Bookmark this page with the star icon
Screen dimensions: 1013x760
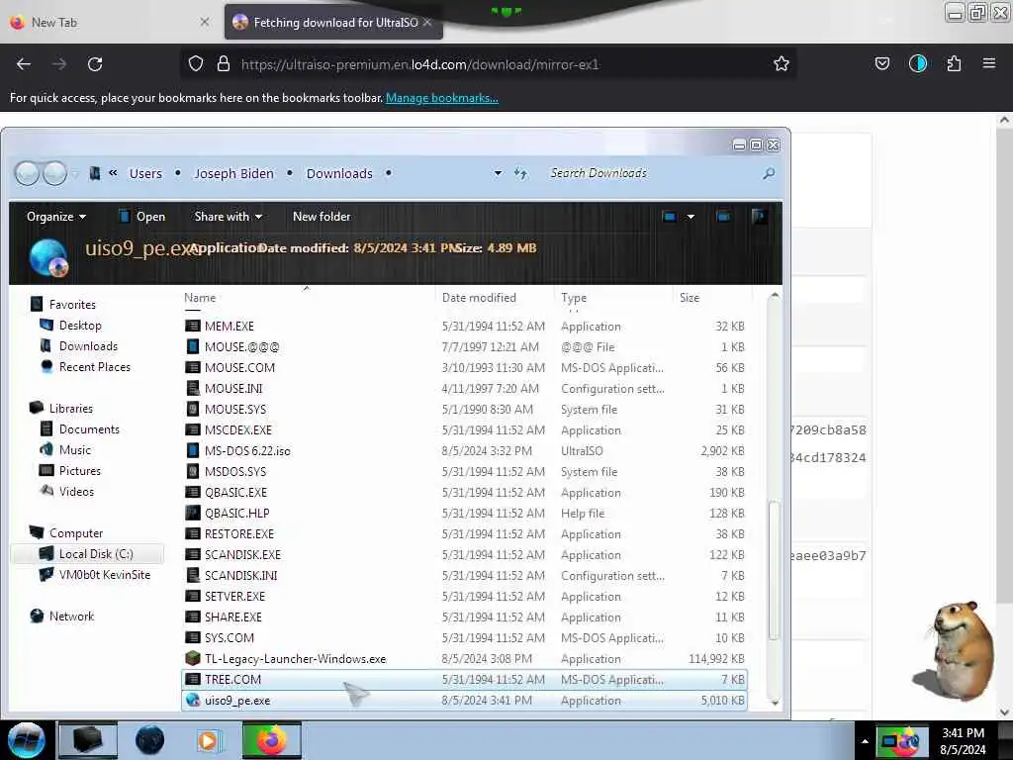[782, 64]
